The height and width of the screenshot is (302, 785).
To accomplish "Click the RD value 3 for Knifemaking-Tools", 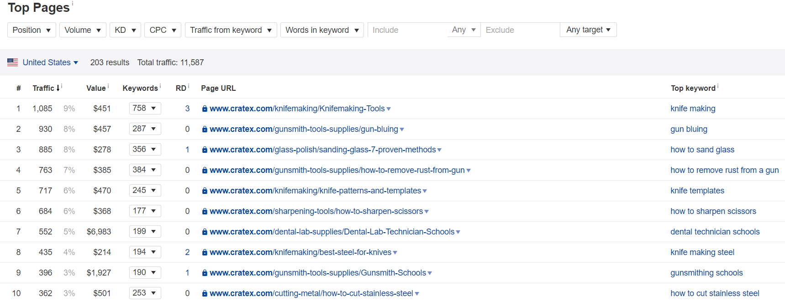I will click(187, 109).
